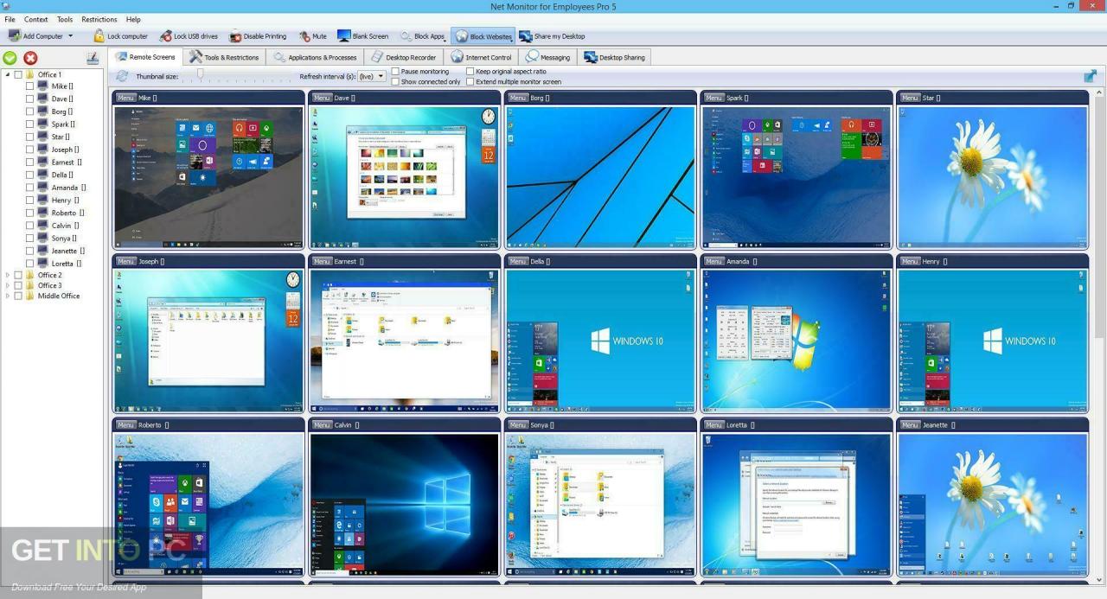Enable Keep original aspect ratio checkbox
This screenshot has width=1107, height=599.
(470, 72)
